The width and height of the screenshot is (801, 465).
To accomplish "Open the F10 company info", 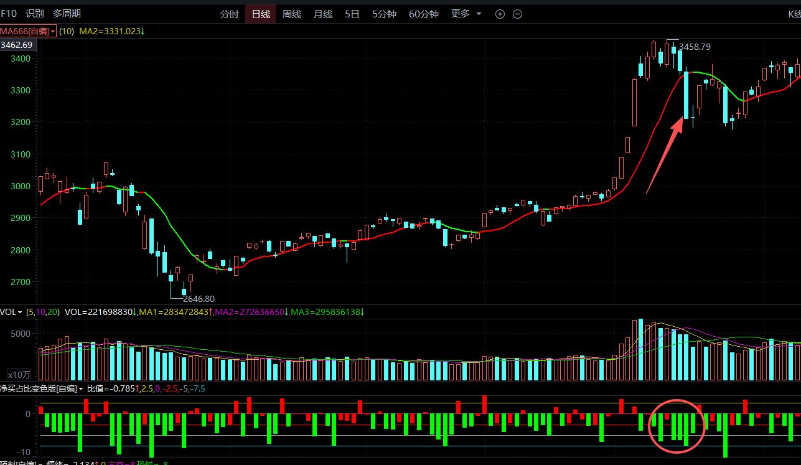I will (x=9, y=14).
